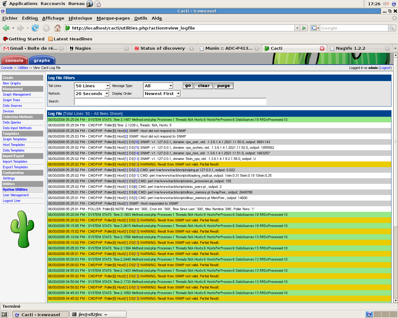Image resolution: width=398 pixels, height=318 pixels.
Task: Go back with the browser back arrow
Action: pos(6,28)
